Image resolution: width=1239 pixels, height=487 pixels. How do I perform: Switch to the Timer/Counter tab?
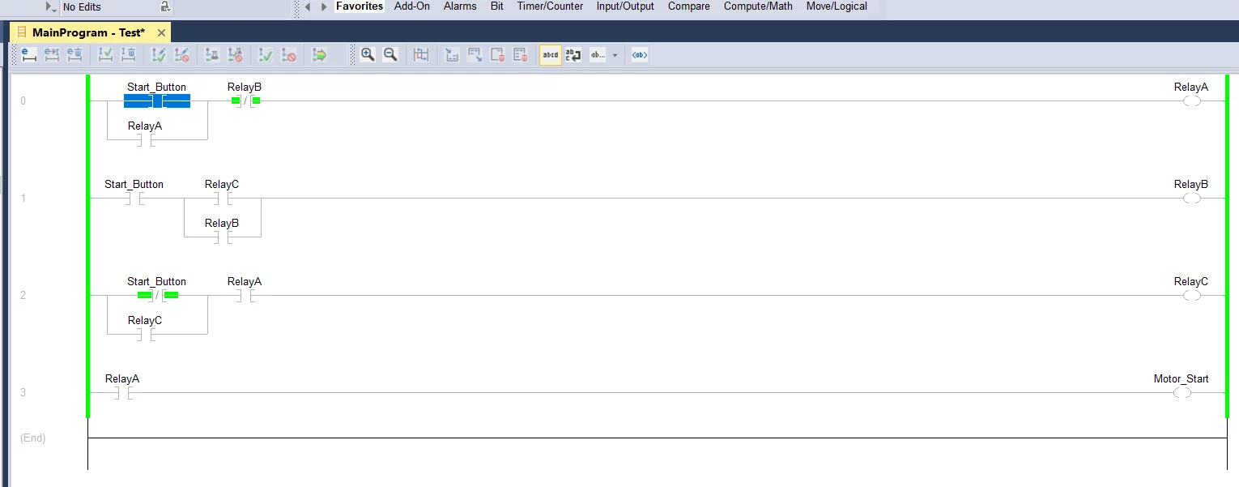point(550,6)
